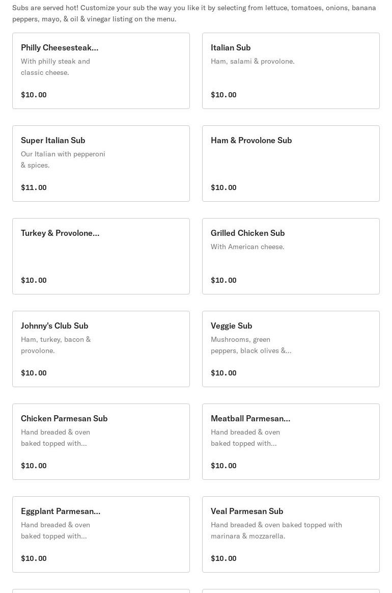This screenshot has width=392, height=593.
Task: Click the Chicken Parmesan Sub $10.00 price
Action: click(34, 466)
